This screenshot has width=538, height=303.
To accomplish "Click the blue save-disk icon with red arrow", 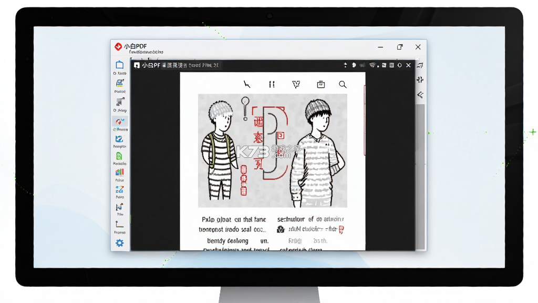I will click(x=119, y=207).
